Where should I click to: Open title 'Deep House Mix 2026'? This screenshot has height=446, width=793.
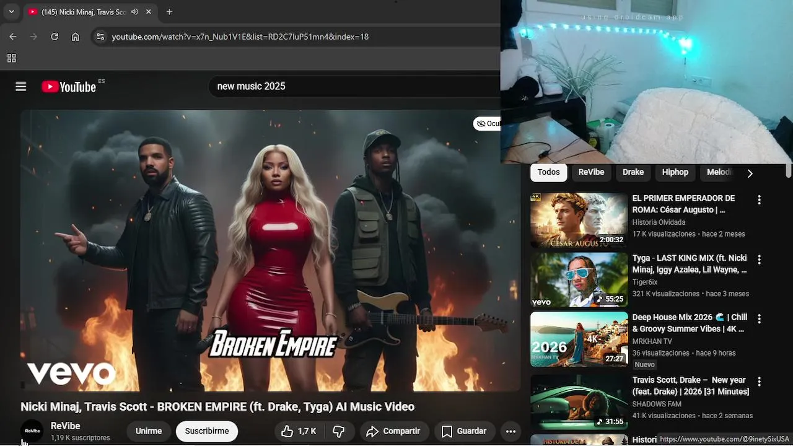(x=690, y=323)
